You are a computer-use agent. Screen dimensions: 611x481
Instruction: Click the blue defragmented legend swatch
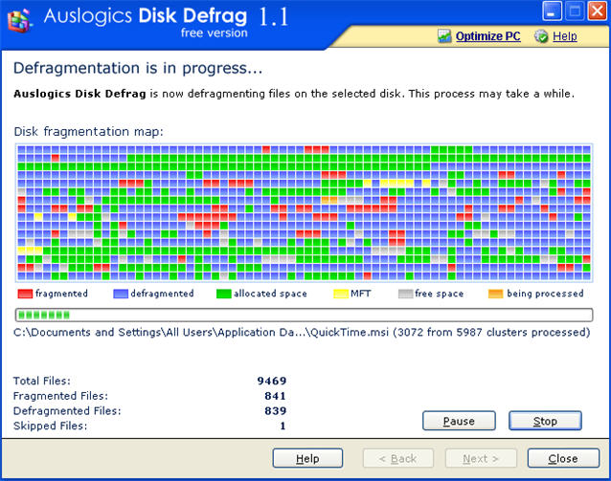[x=121, y=294]
